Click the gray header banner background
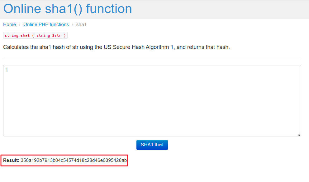 coord(218,9)
